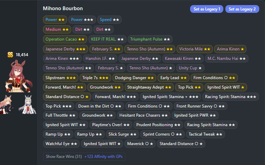
Task: Click the Victoria Mile chip
Action: [x=195, y=49]
